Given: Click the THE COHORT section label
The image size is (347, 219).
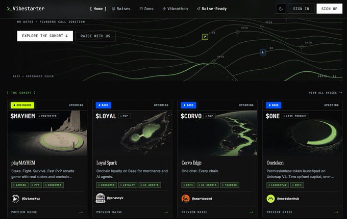Looking at the screenshot, I should pyautogui.click(x=21, y=93).
